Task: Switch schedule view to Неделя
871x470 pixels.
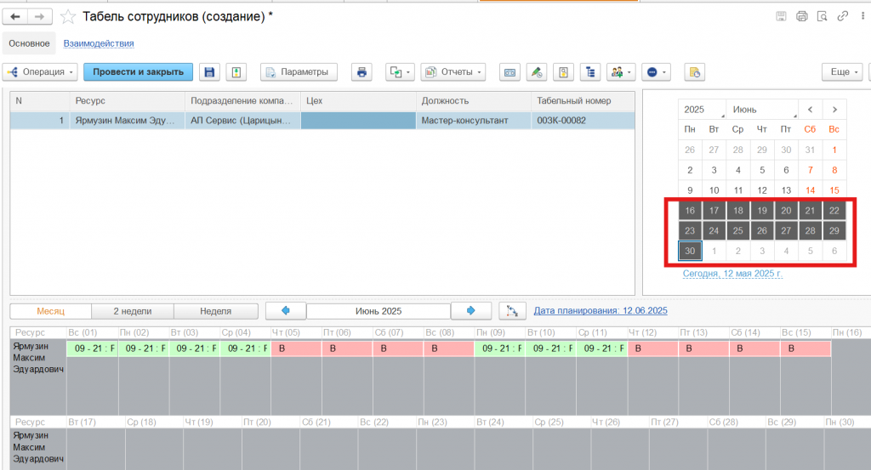Action: [x=215, y=311]
